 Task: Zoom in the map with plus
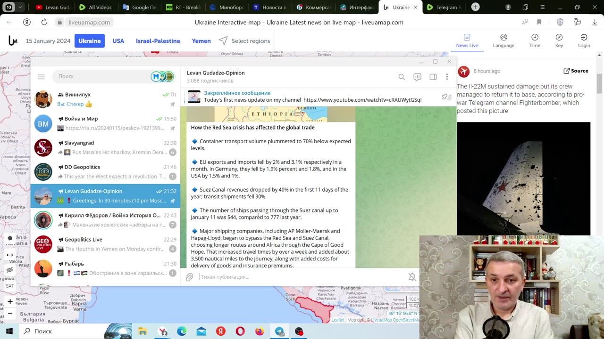click(10, 301)
